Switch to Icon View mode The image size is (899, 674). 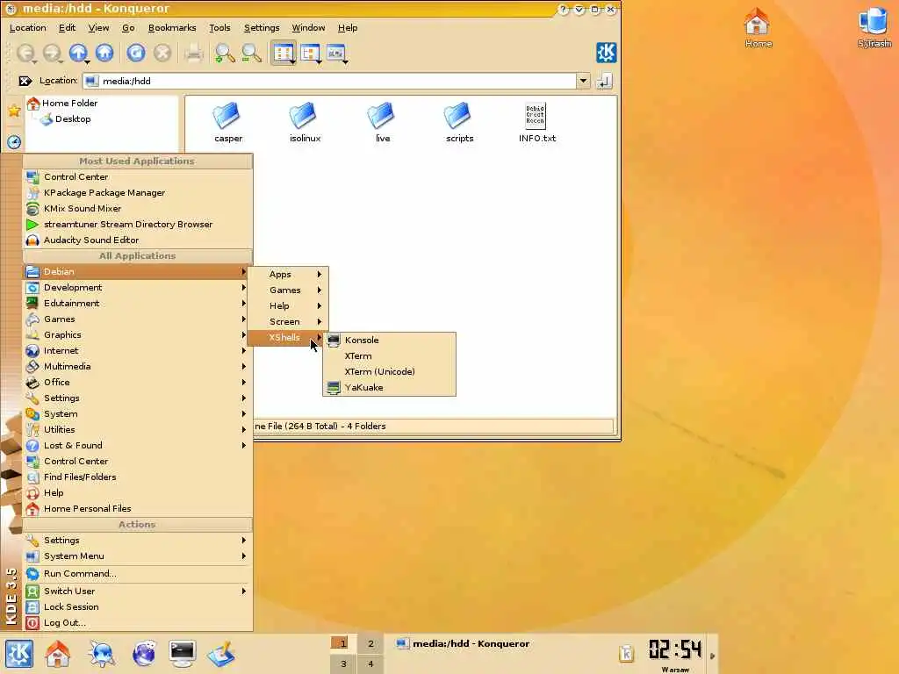click(x=284, y=54)
